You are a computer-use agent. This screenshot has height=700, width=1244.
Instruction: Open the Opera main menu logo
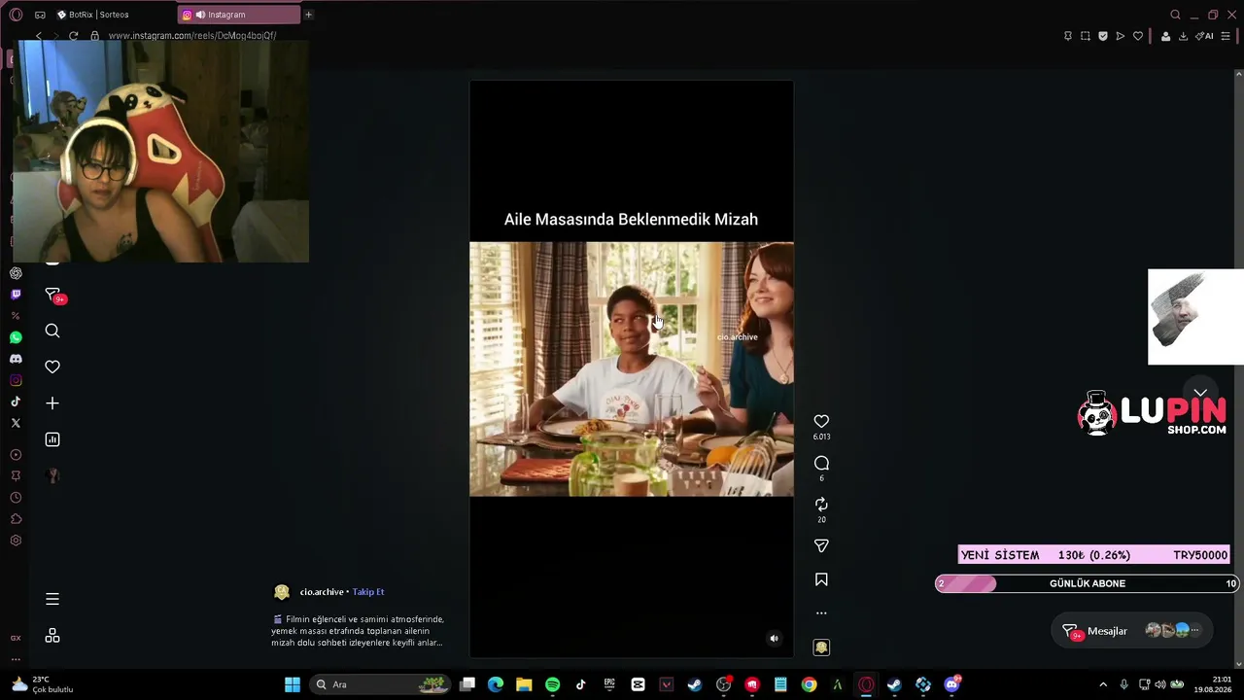16,15
